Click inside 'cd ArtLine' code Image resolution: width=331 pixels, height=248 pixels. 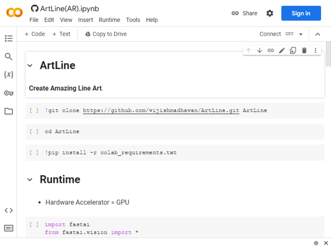coord(62,131)
